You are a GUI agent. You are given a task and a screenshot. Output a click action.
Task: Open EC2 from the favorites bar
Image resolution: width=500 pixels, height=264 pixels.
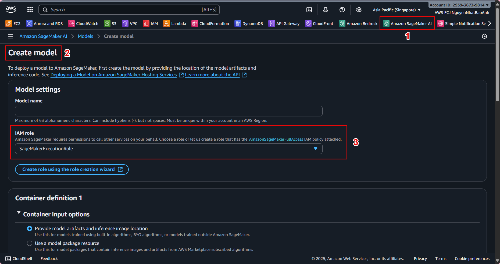click(x=13, y=24)
